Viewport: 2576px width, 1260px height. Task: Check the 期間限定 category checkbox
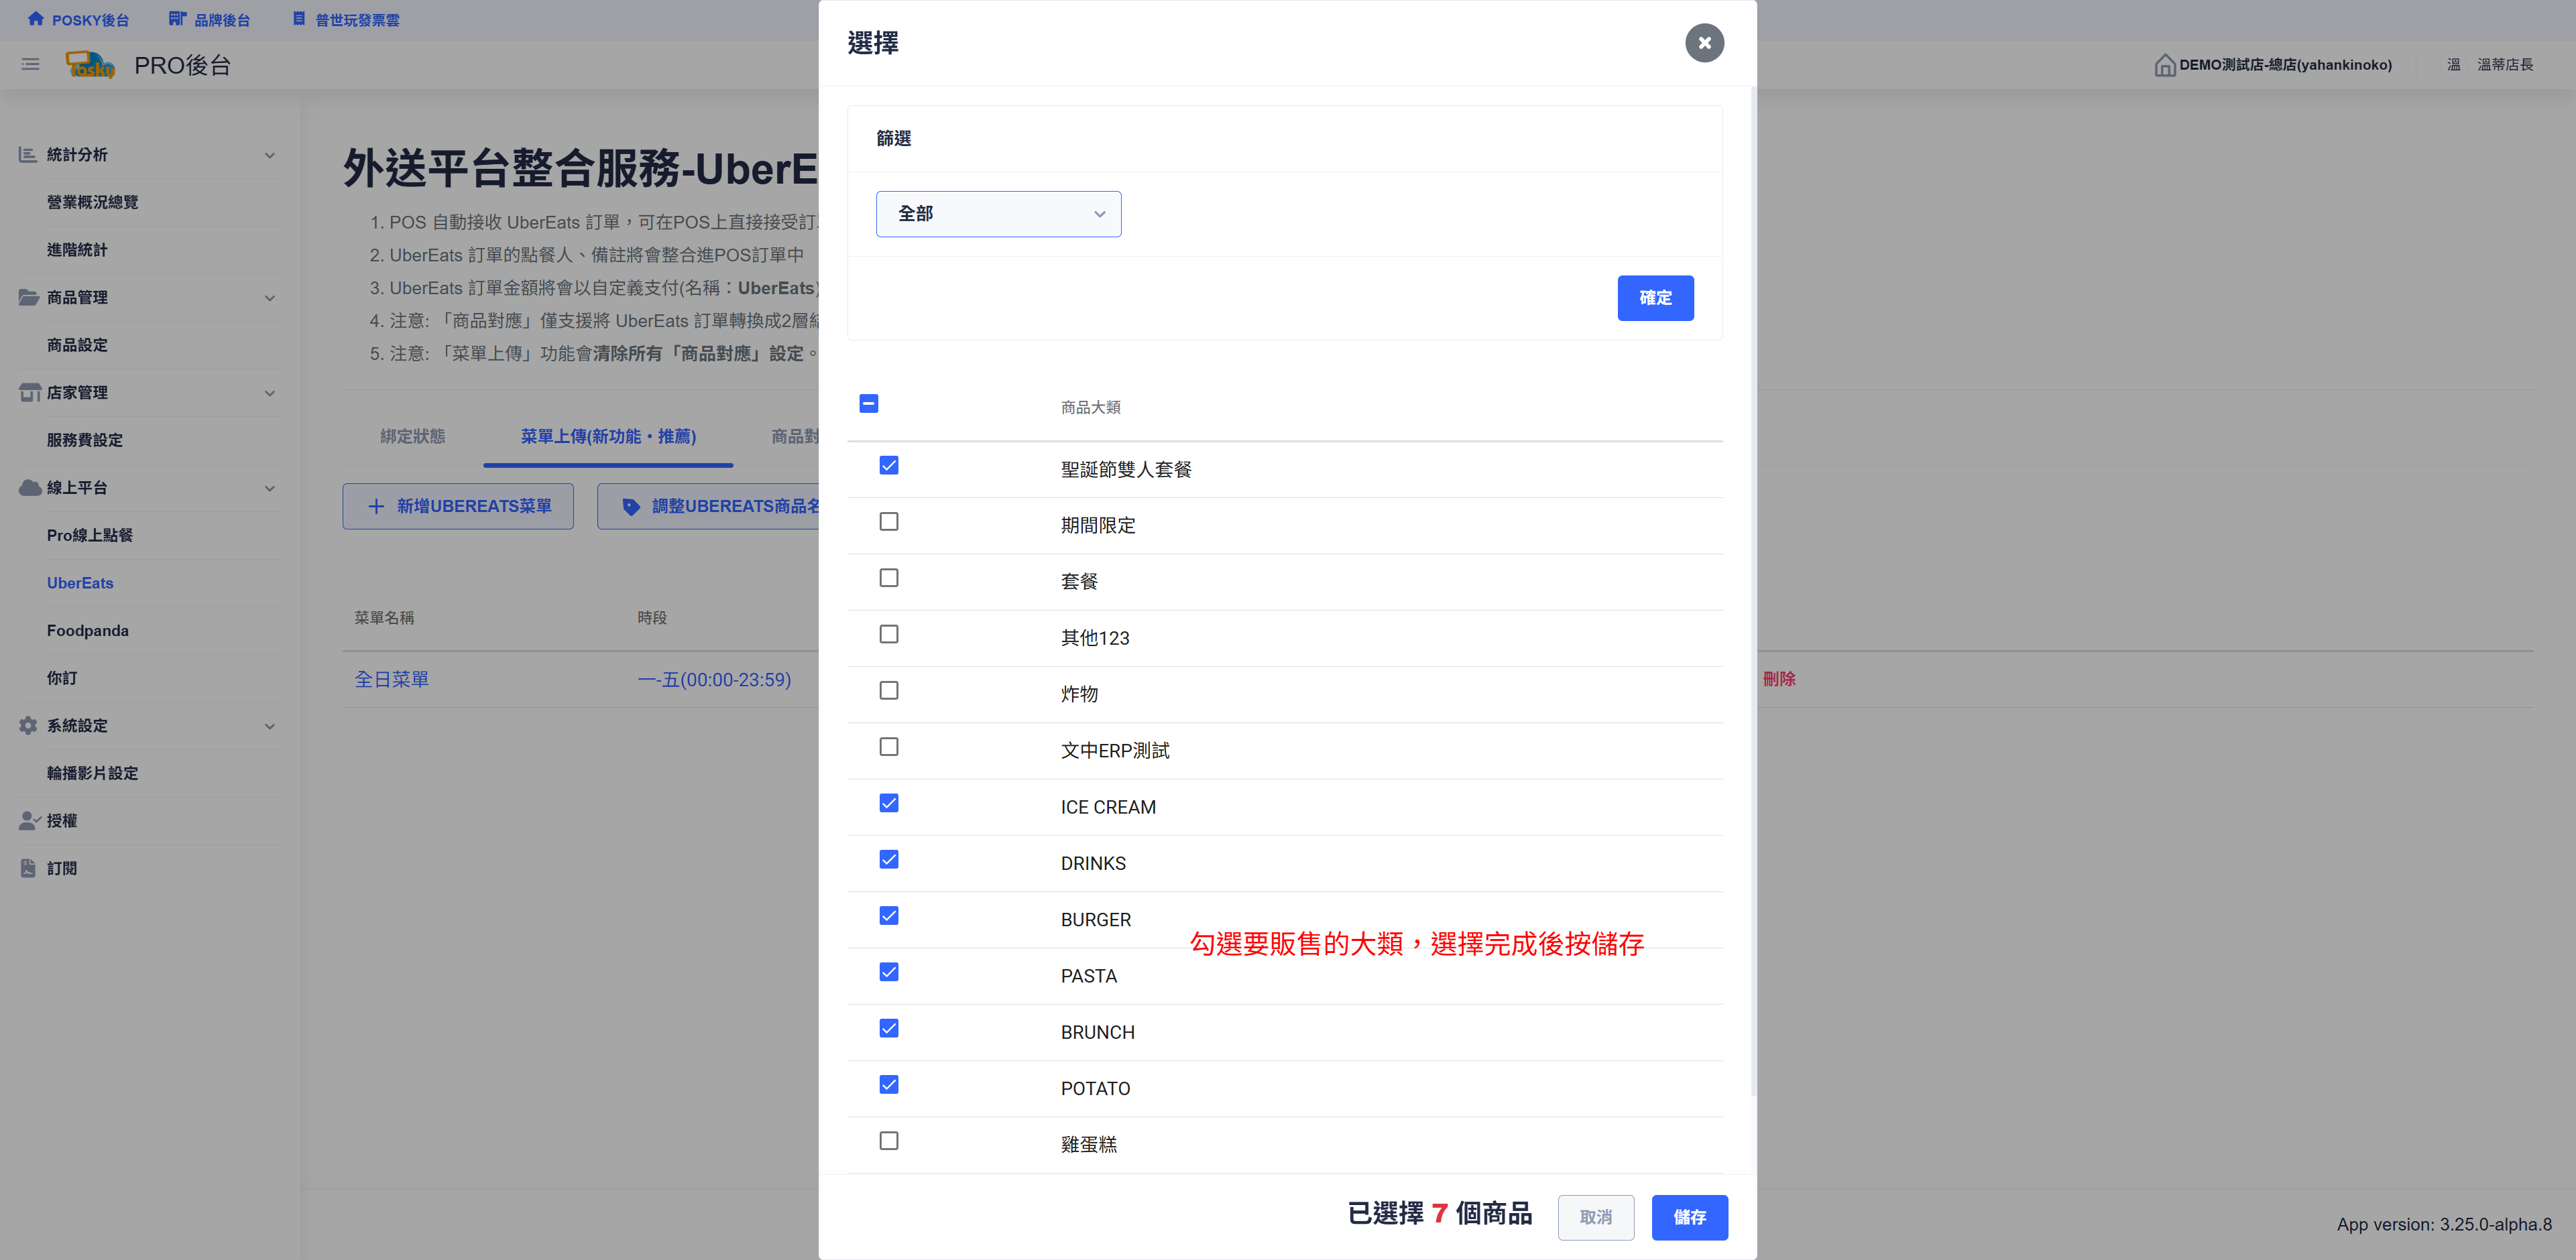click(888, 521)
